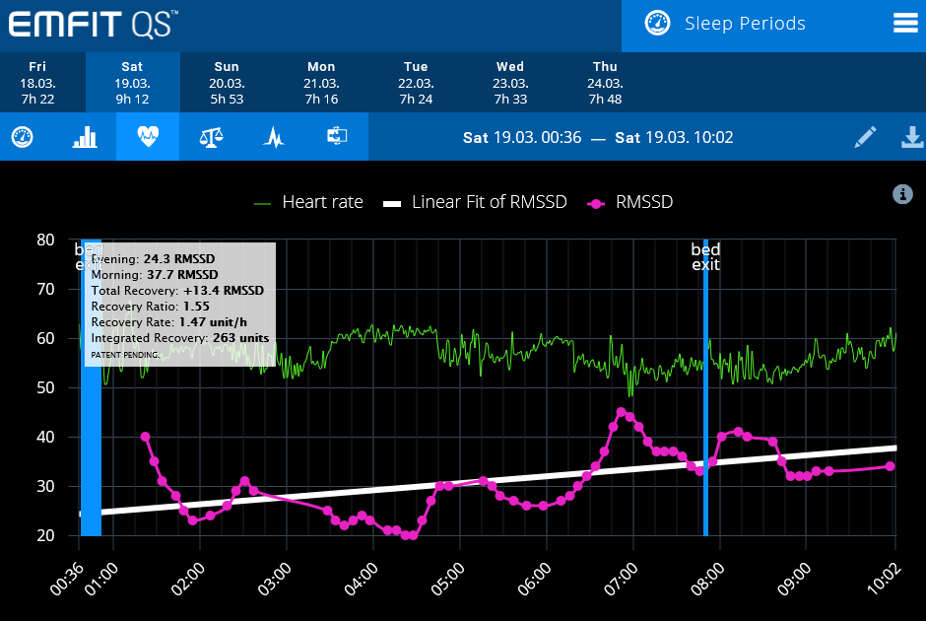Toggle the RMSSD line visibility
926x621 pixels.
pyautogui.click(x=639, y=202)
